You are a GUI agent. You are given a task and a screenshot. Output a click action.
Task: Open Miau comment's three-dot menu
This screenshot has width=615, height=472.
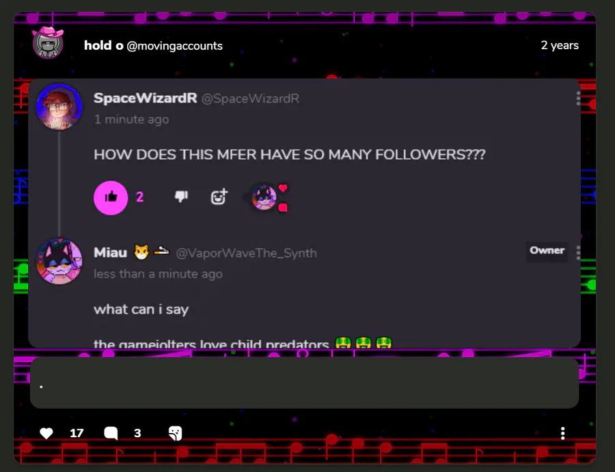[x=578, y=253]
